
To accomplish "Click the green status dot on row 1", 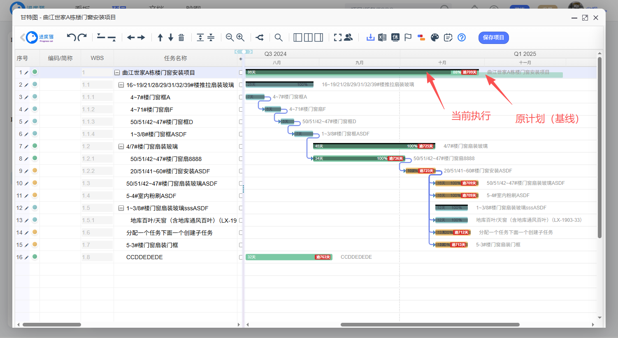I will point(35,72).
